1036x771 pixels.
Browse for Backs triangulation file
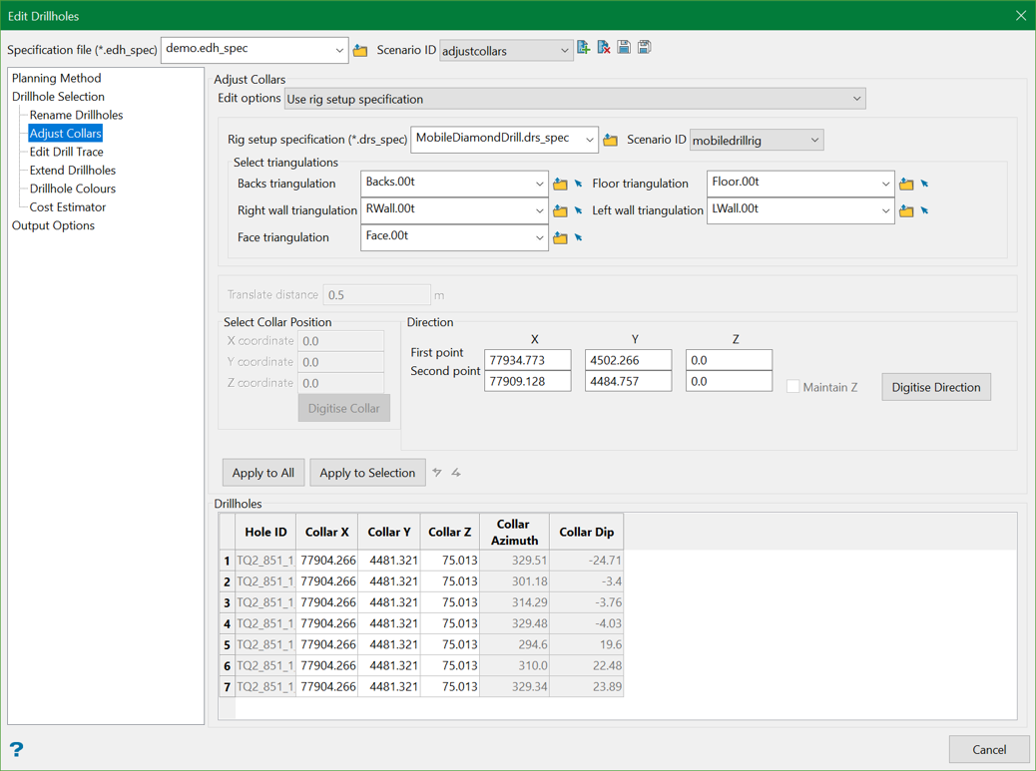click(560, 184)
